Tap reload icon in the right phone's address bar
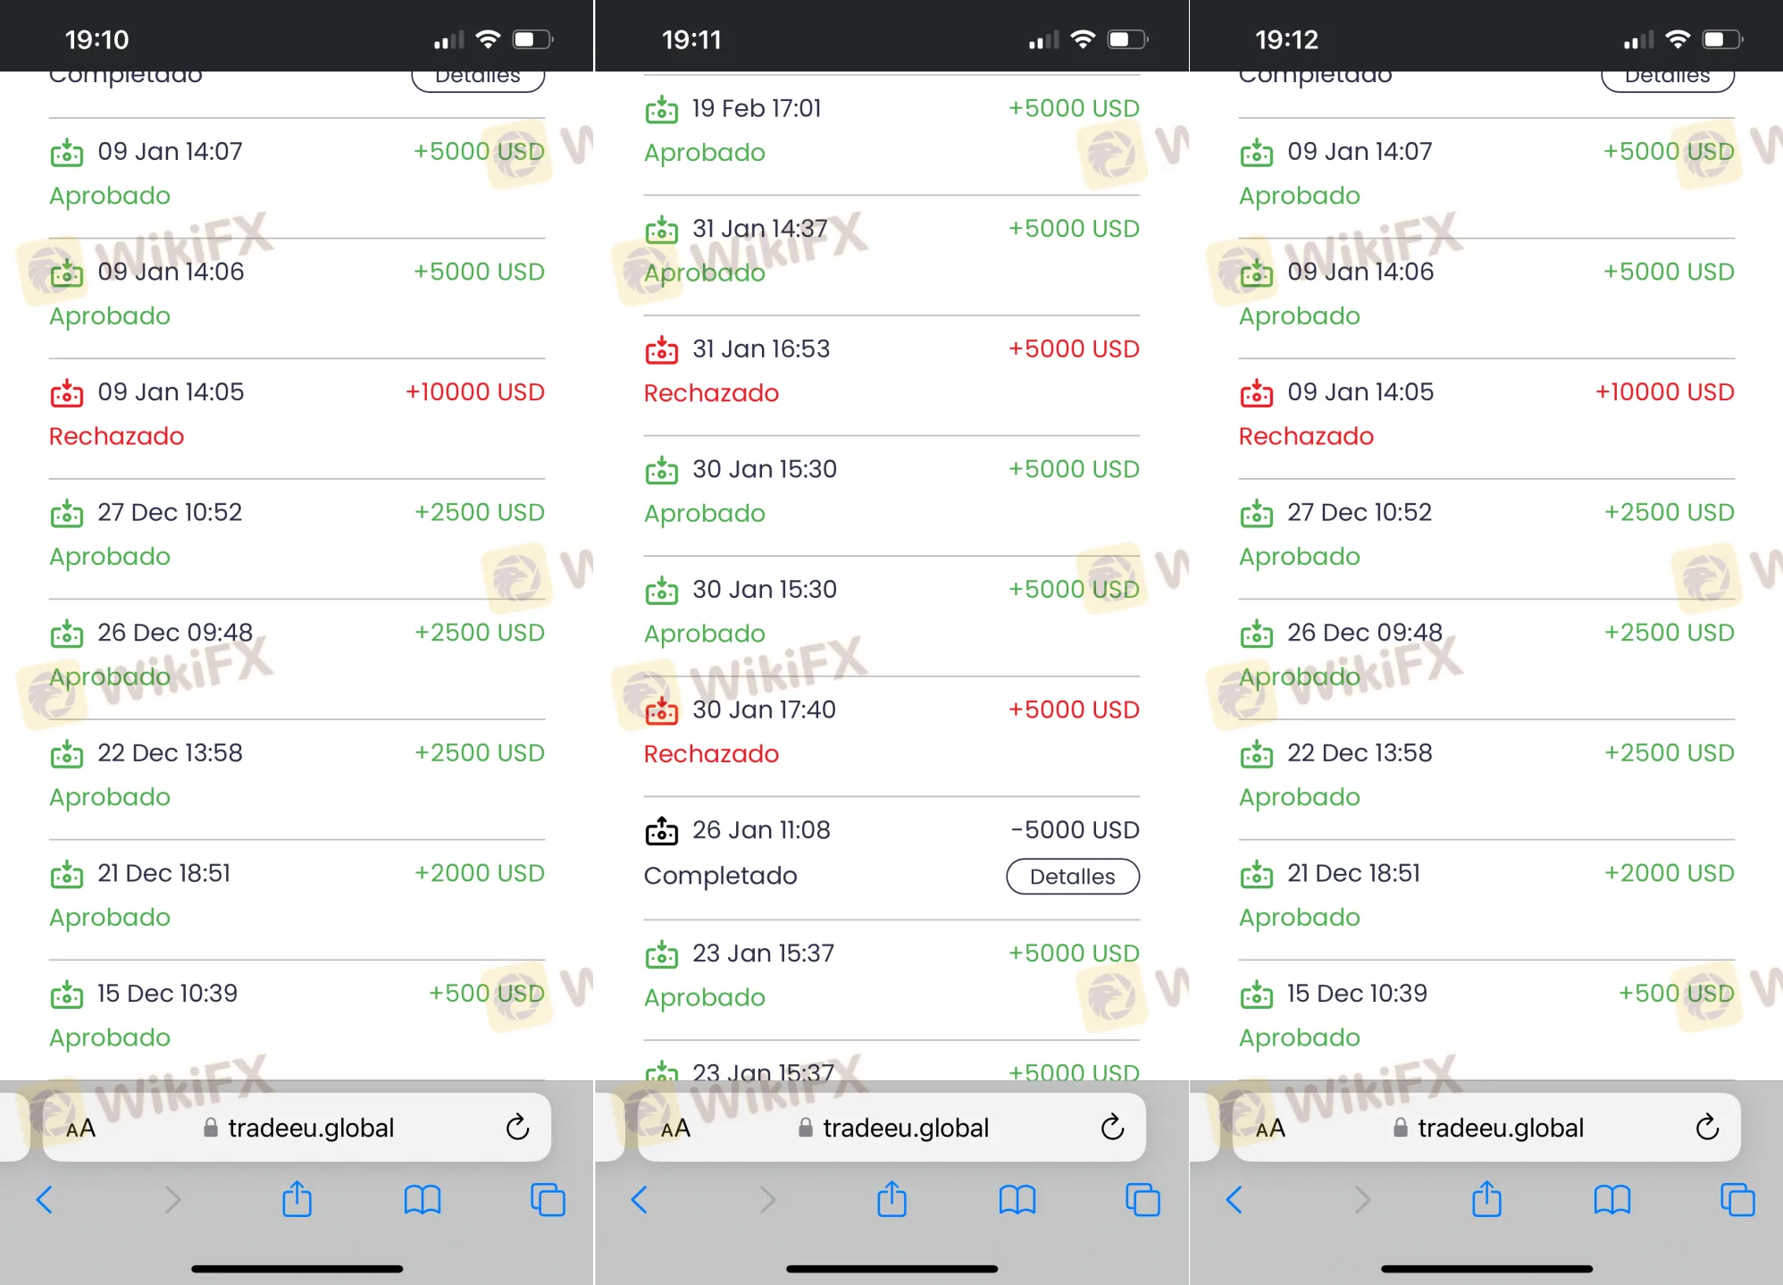Image resolution: width=1783 pixels, height=1285 pixels. coord(1707,1128)
